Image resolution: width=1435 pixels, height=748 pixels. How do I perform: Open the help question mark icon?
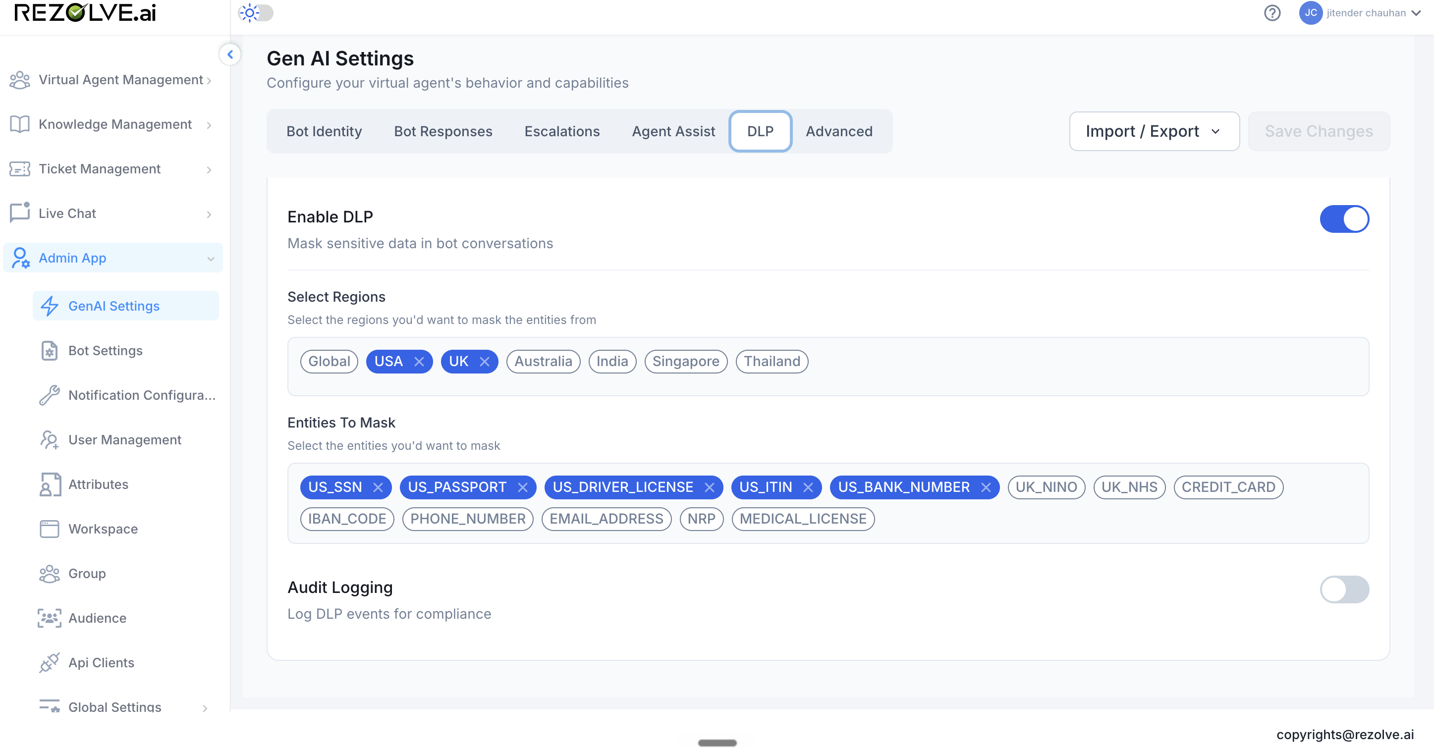pyautogui.click(x=1272, y=13)
